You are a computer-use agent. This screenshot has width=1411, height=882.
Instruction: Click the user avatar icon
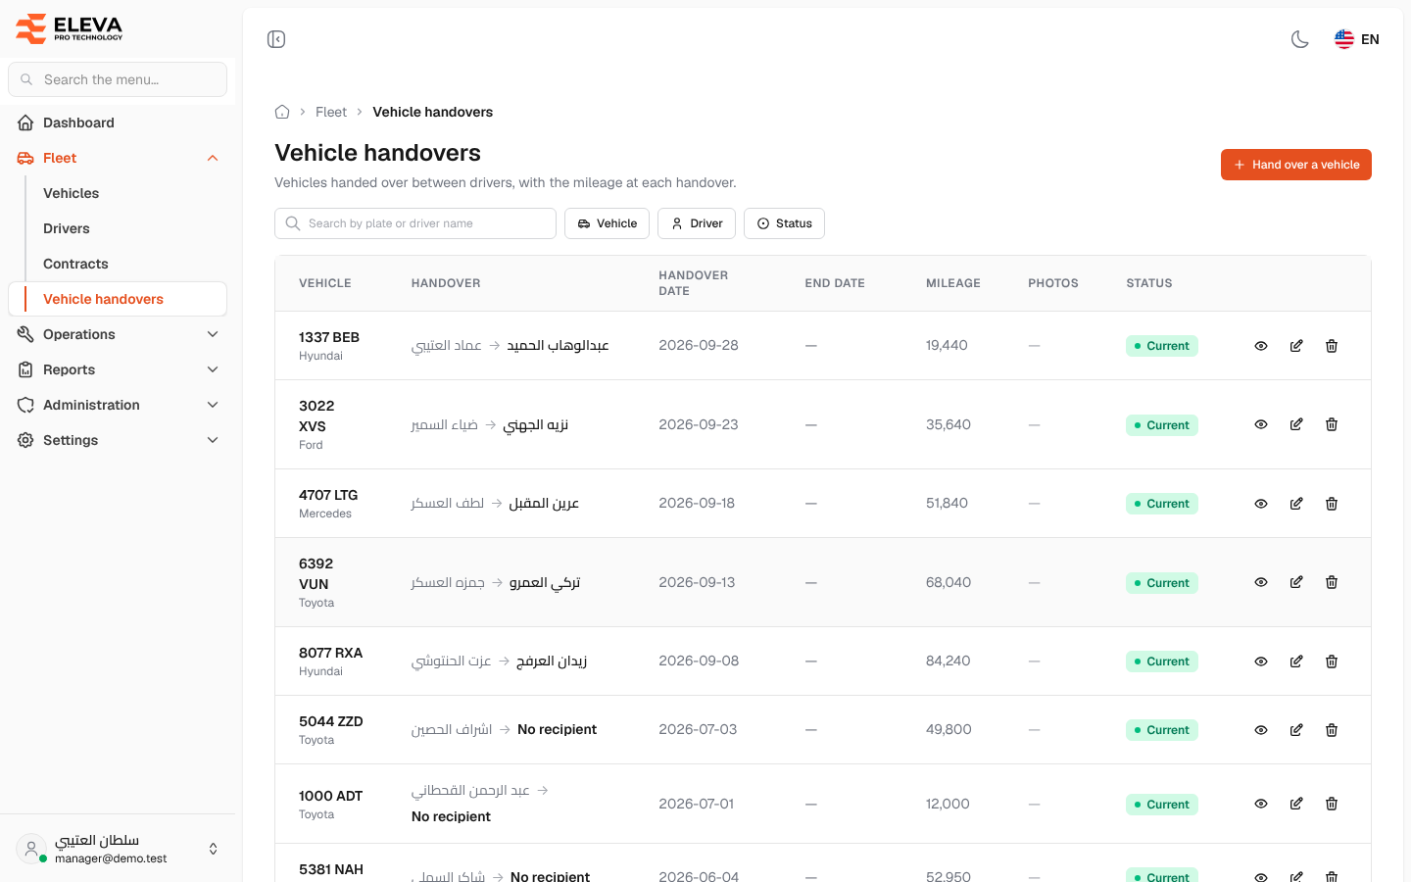coord(31,849)
